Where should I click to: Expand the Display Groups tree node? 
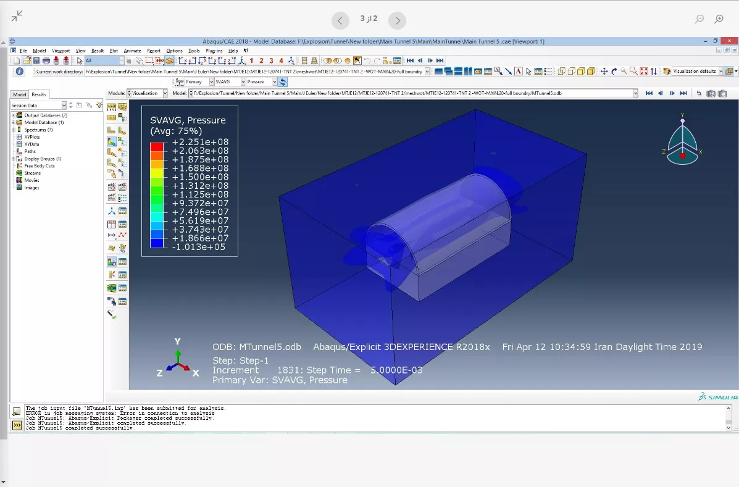pos(13,159)
